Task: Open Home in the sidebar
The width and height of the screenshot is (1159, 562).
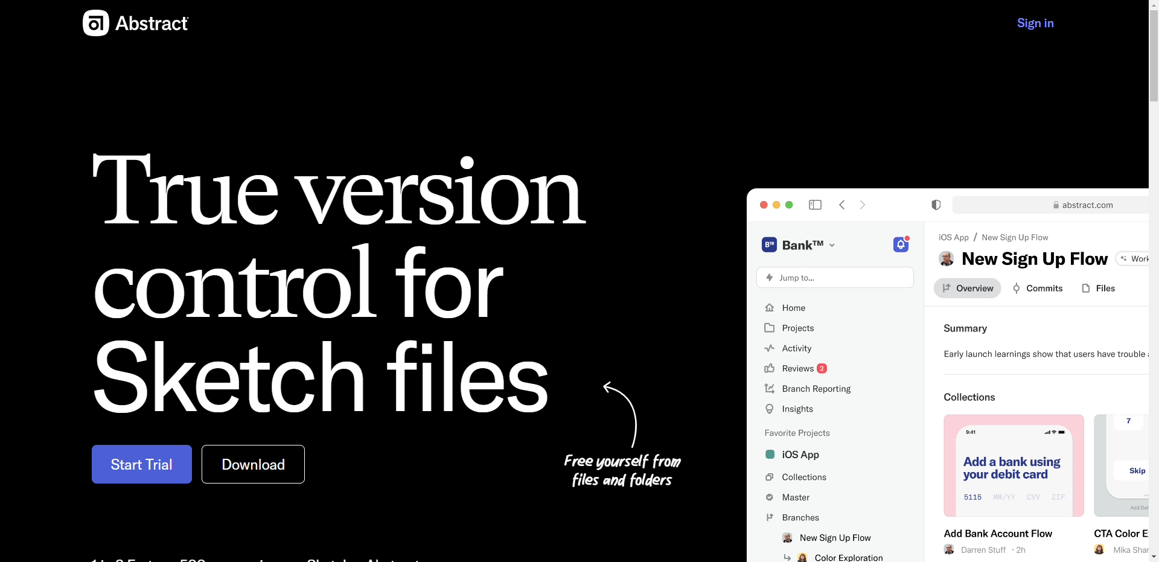Action: click(794, 308)
